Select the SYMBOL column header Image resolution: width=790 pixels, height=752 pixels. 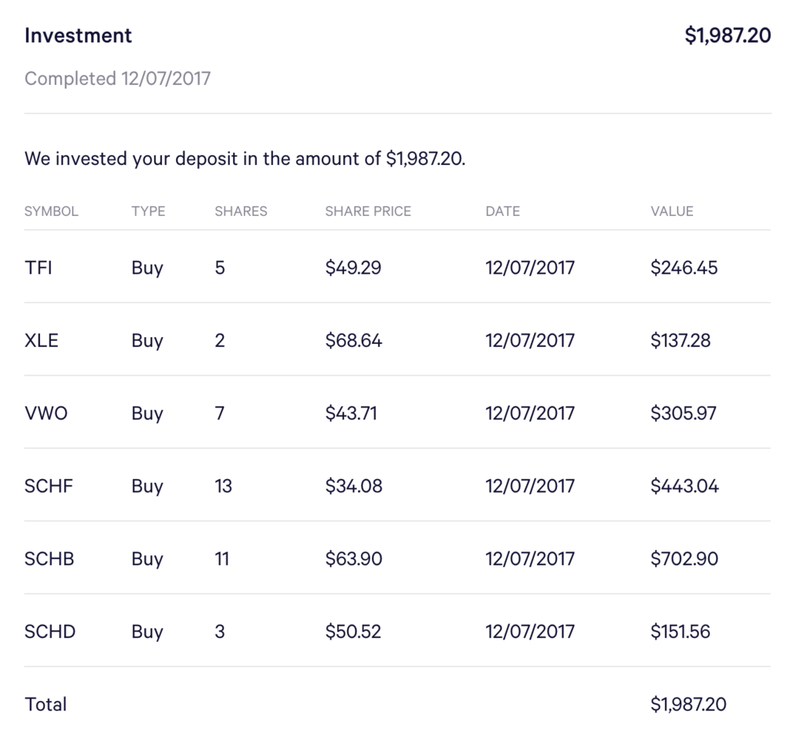click(x=52, y=211)
